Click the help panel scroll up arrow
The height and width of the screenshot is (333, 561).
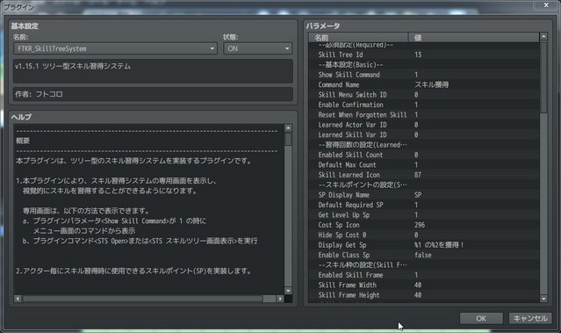pos(288,128)
